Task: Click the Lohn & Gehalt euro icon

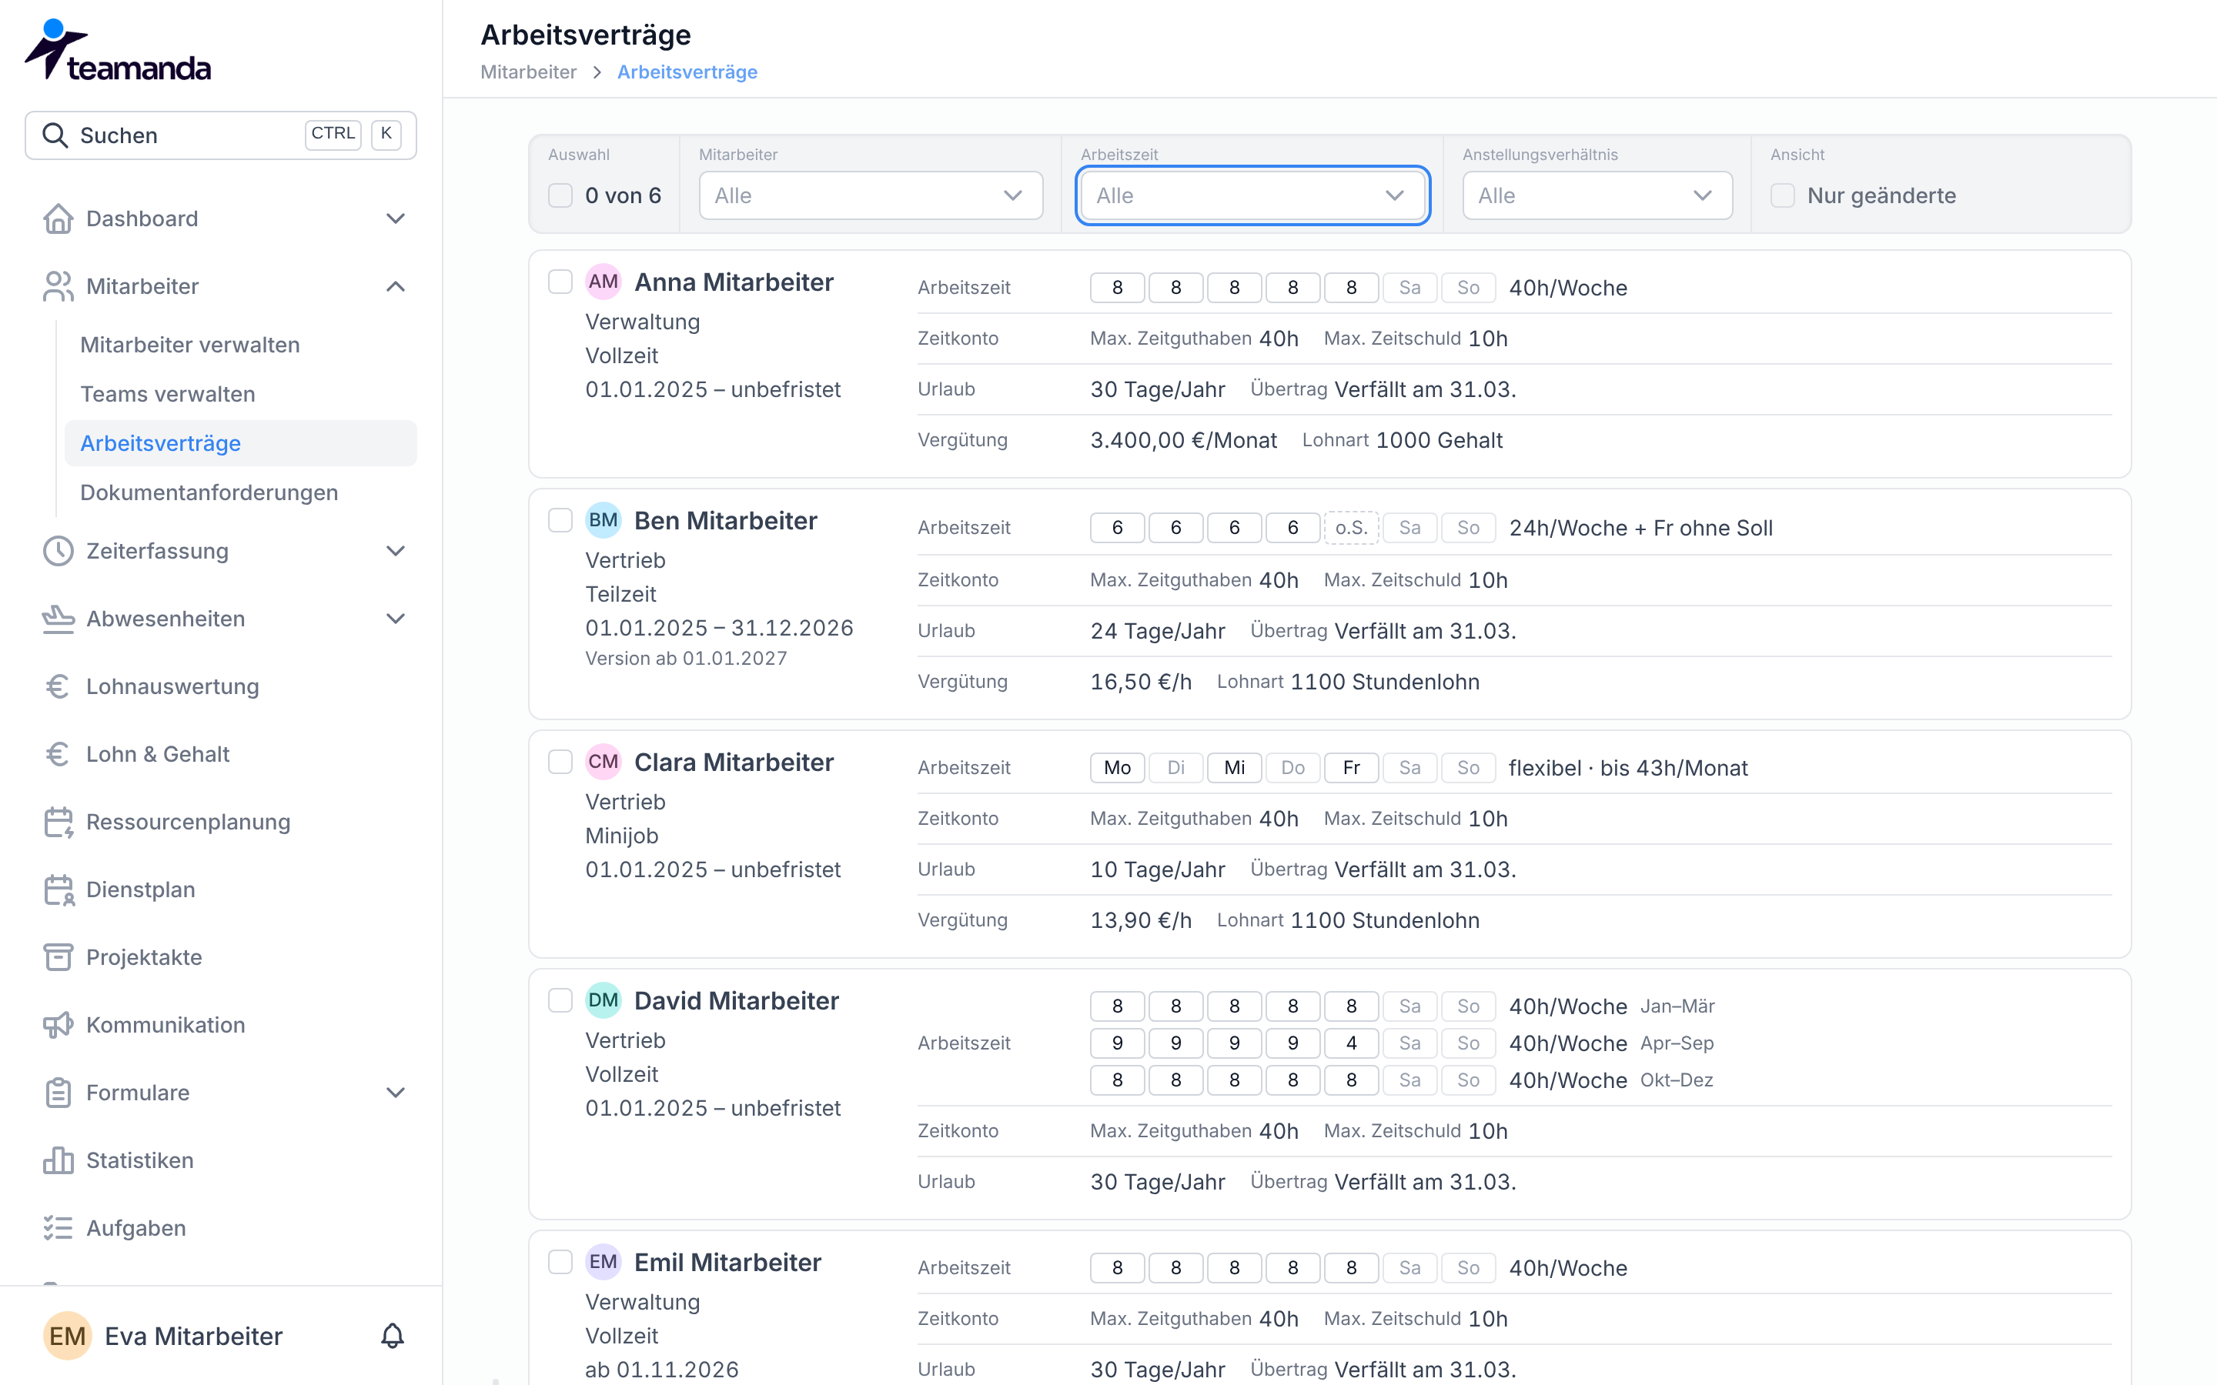Action: coord(58,755)
